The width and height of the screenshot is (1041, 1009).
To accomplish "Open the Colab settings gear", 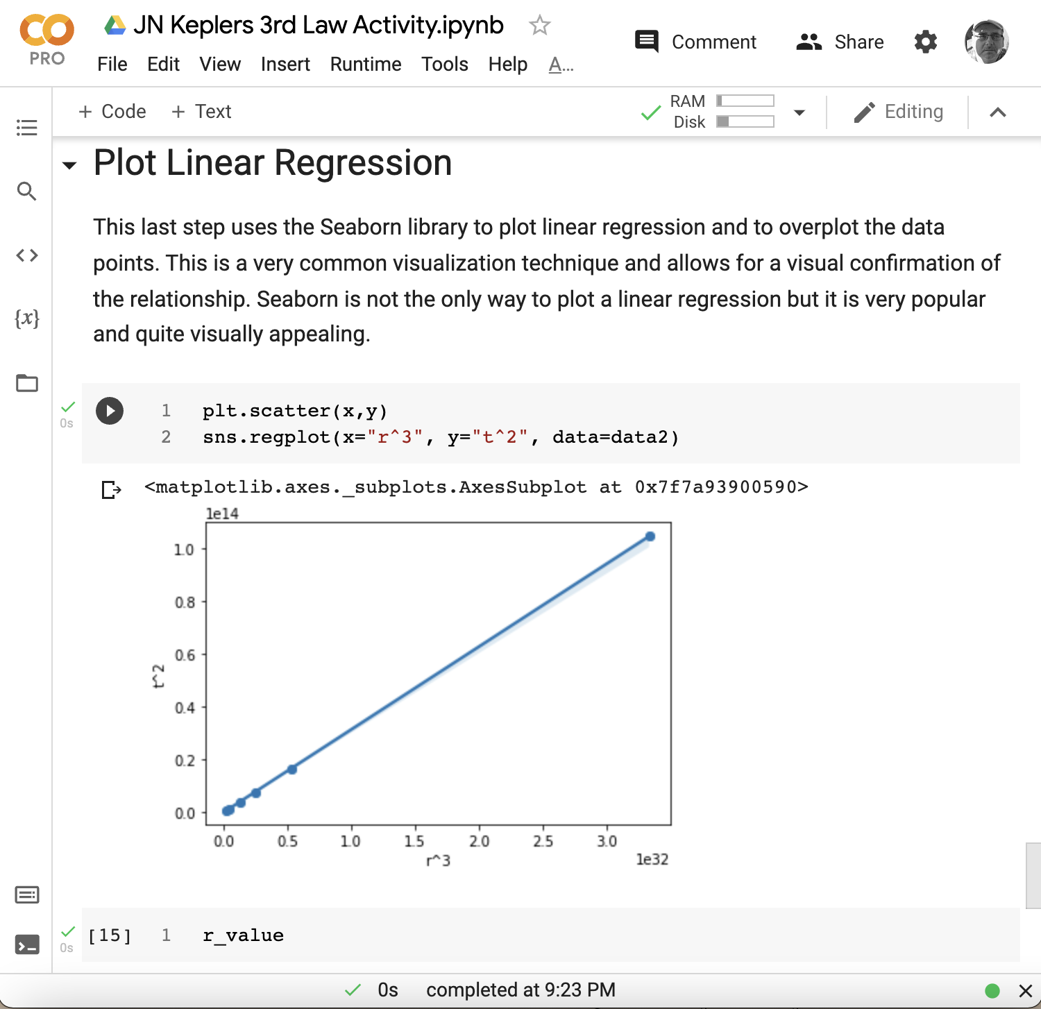I will pyautogui.click(x=925, y=42).
